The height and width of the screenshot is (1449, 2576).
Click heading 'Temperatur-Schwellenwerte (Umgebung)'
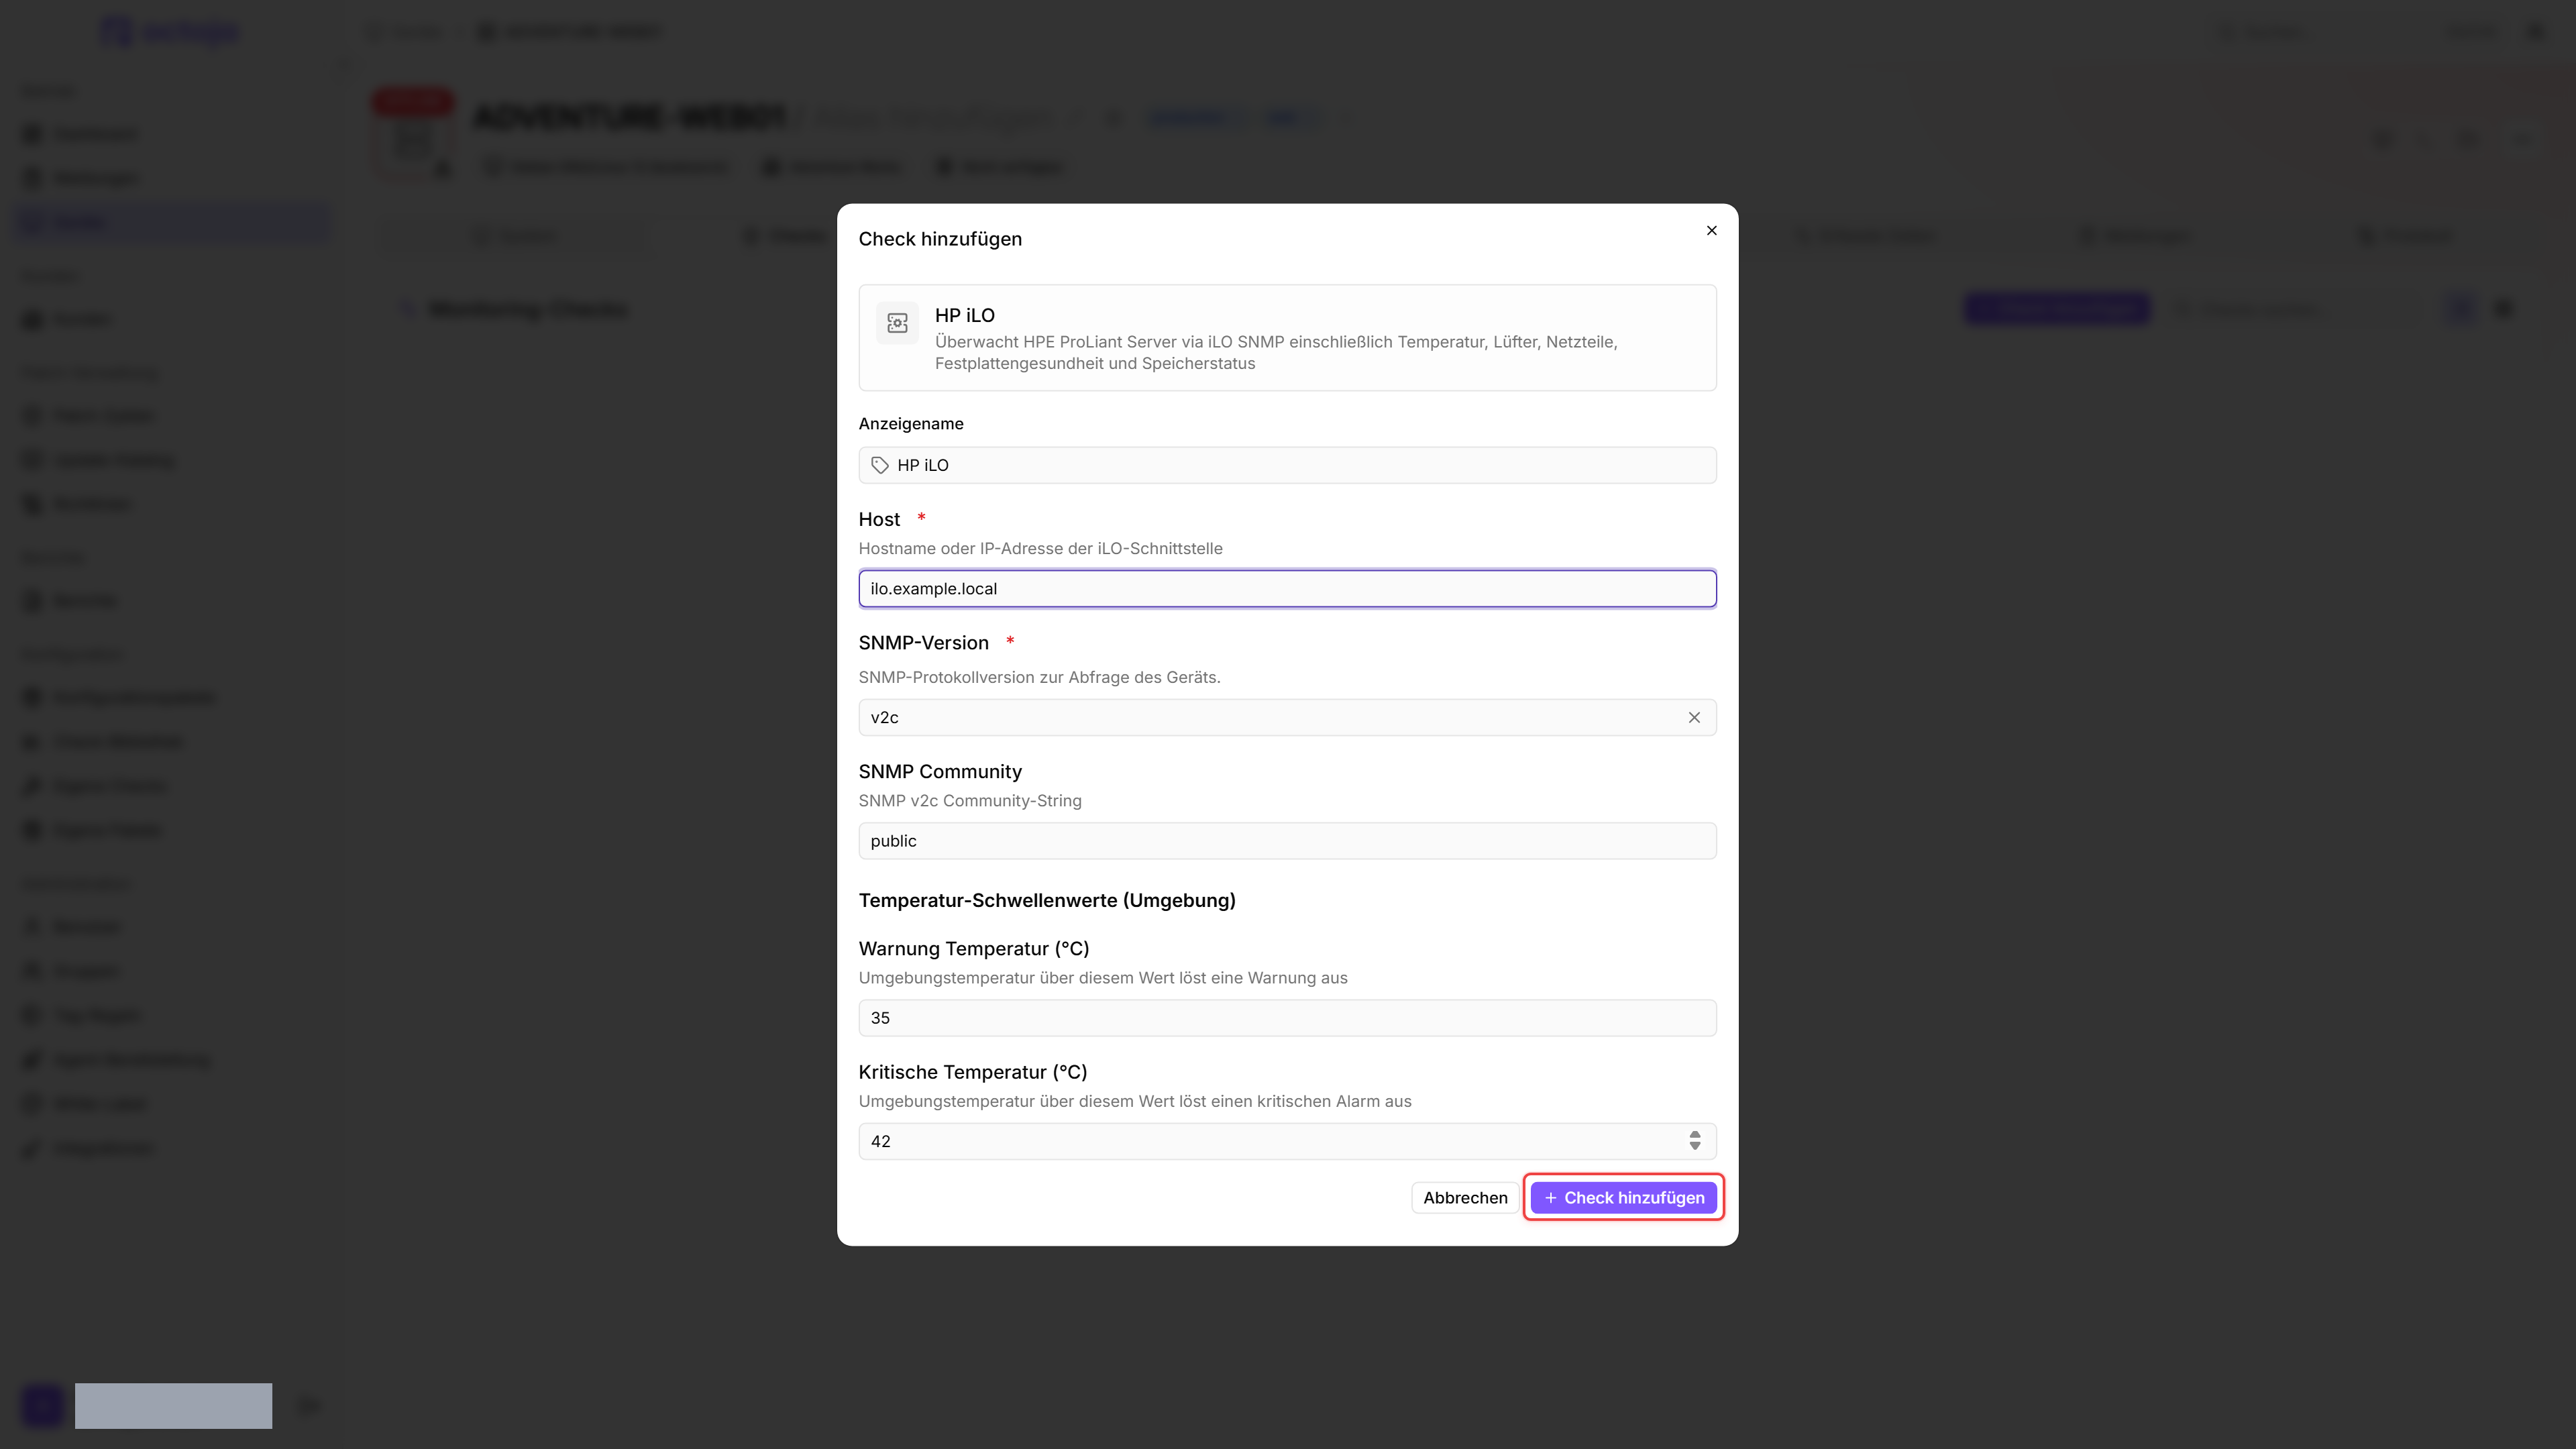pos(1047,900)
